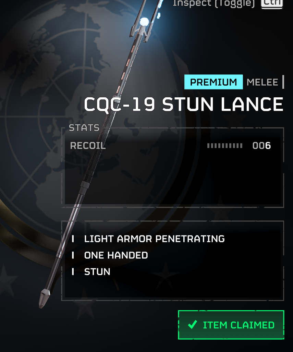Select the MELEE category label
The height and width of the screenshot is (352, 293).
point(262,82)
